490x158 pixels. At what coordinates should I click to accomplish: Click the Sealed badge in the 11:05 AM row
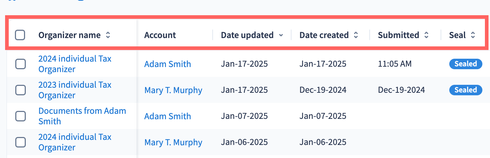click(466, 64)
